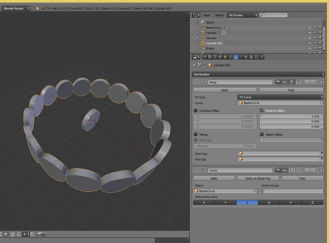Click the curve data icon beside BezierCircle in outliner
Image resolution: width=329 pixels, height=243 pixels.
[229, 27]
